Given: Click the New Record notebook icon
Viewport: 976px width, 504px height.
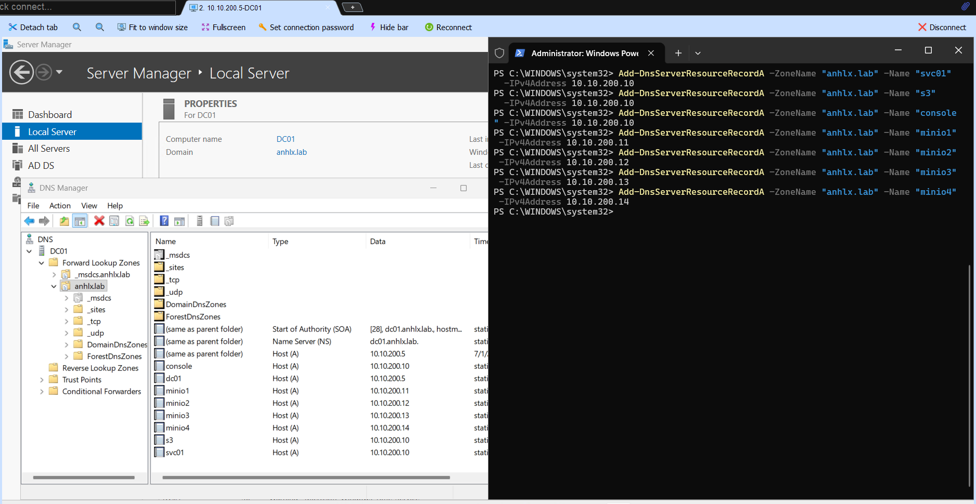Looking at the screenshot, I should point(214,221).
